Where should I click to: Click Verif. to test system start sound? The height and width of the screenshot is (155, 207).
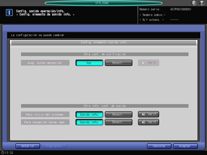[x=149, y=114]
